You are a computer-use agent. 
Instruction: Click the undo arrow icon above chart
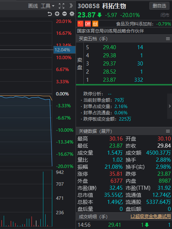(x=50, y=14)
